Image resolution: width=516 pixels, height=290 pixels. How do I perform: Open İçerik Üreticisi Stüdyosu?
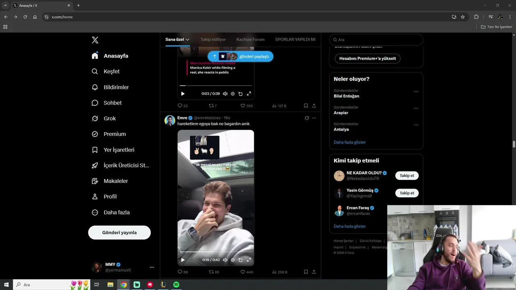click(121, 166)
